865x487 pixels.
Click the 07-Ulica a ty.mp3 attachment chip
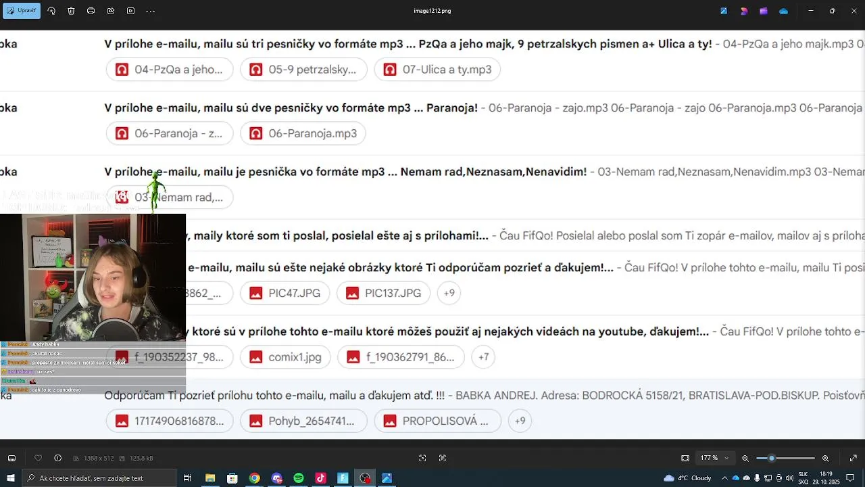click(437, 70)
